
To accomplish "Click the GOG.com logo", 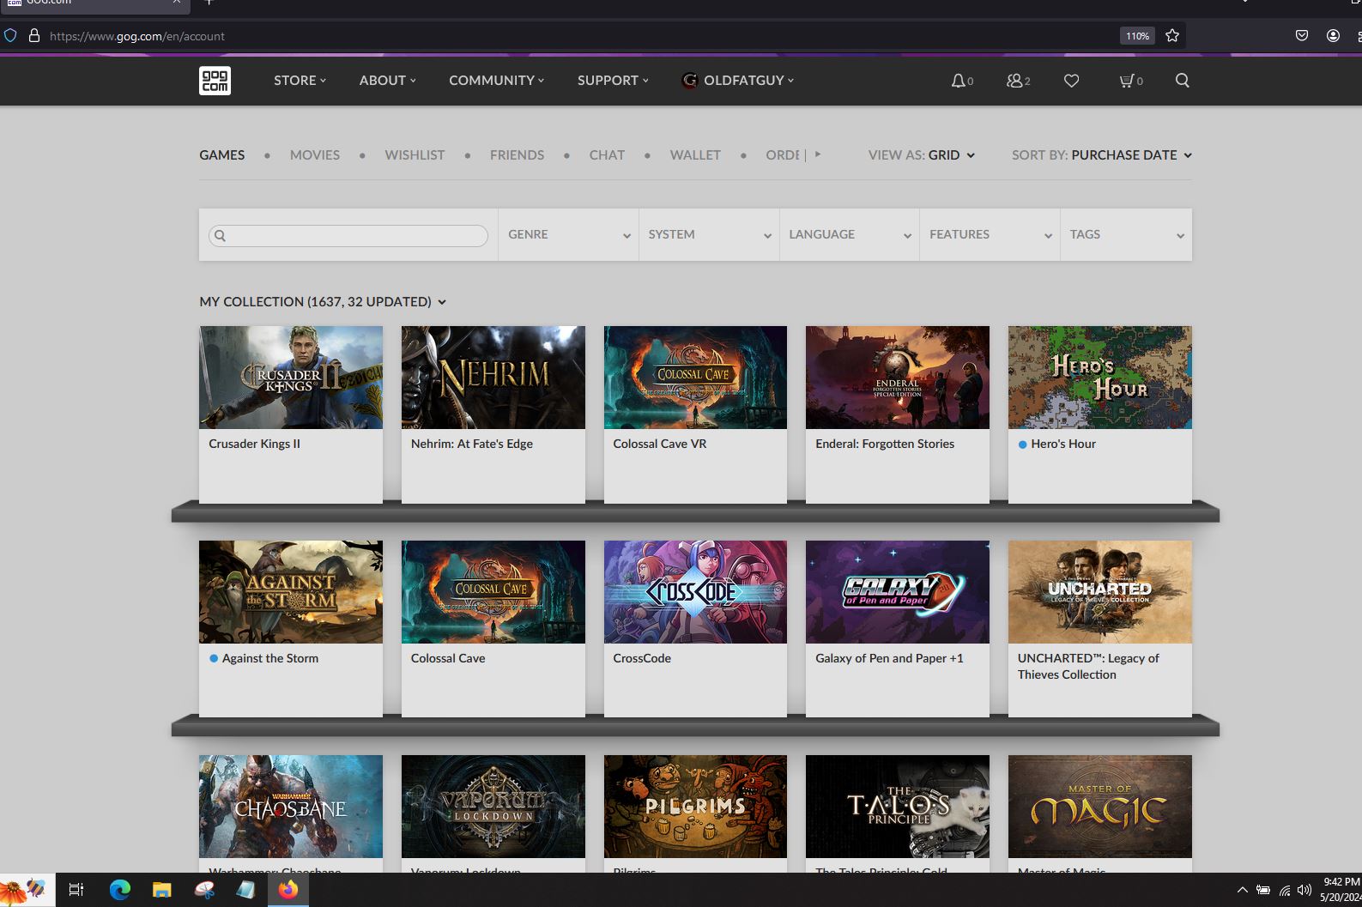I will tap(215, 81).
